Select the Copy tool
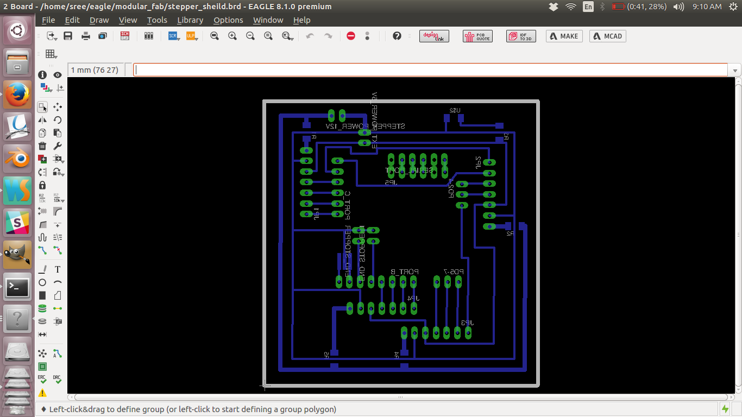Image resolution: width=742 pixels, height=417 pixels. tap(42, 133)
